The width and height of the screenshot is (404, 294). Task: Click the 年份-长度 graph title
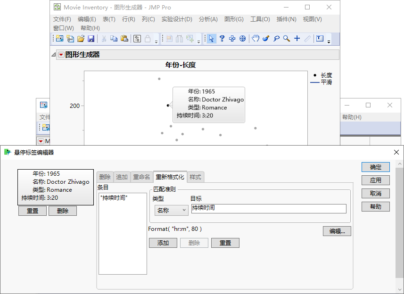coord(181,65)
